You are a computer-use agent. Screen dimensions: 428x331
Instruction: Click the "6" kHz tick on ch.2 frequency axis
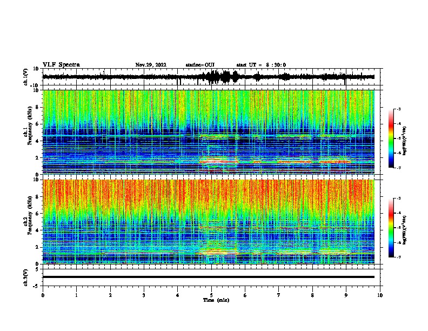click(38, 214)
